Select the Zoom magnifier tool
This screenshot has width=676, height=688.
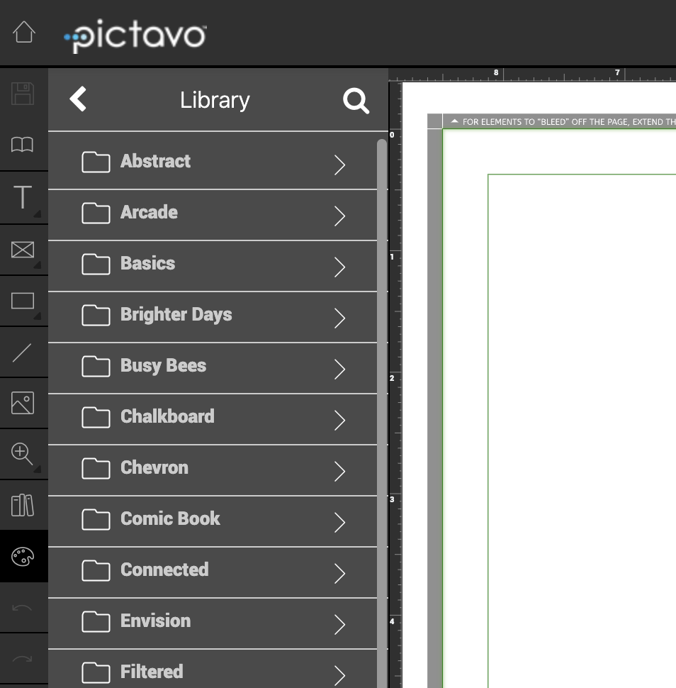22,454
